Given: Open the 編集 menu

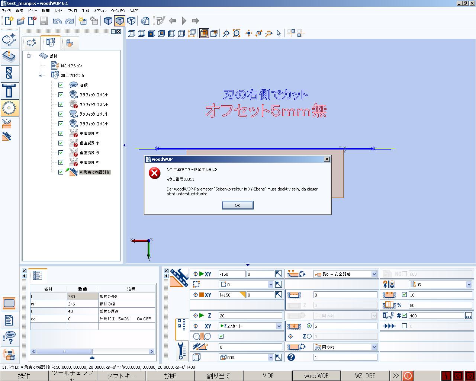Looking at the screenshot, I should 19,11.
